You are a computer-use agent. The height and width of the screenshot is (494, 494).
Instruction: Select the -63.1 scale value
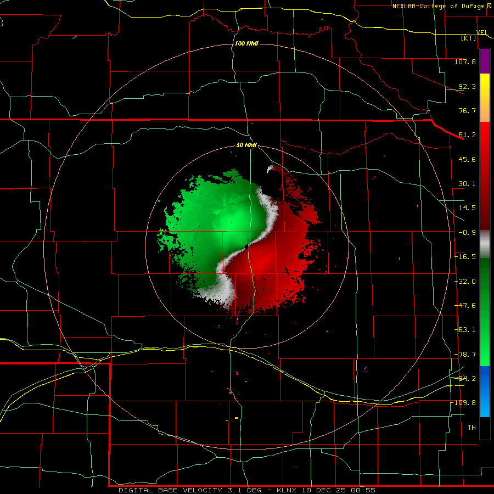pyautogui.click(x=465, y=330)
